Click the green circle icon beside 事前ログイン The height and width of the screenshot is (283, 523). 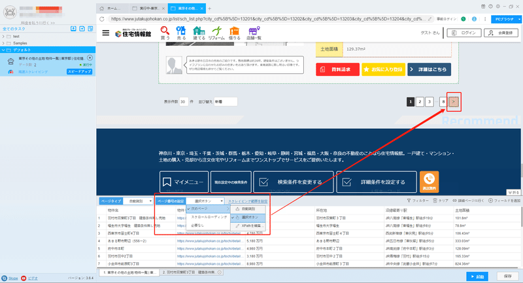(464, 19)
